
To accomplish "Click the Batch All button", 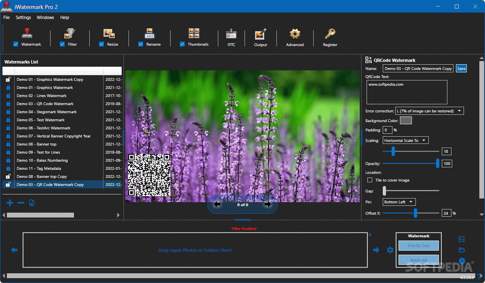I will [x=419, y=260].
